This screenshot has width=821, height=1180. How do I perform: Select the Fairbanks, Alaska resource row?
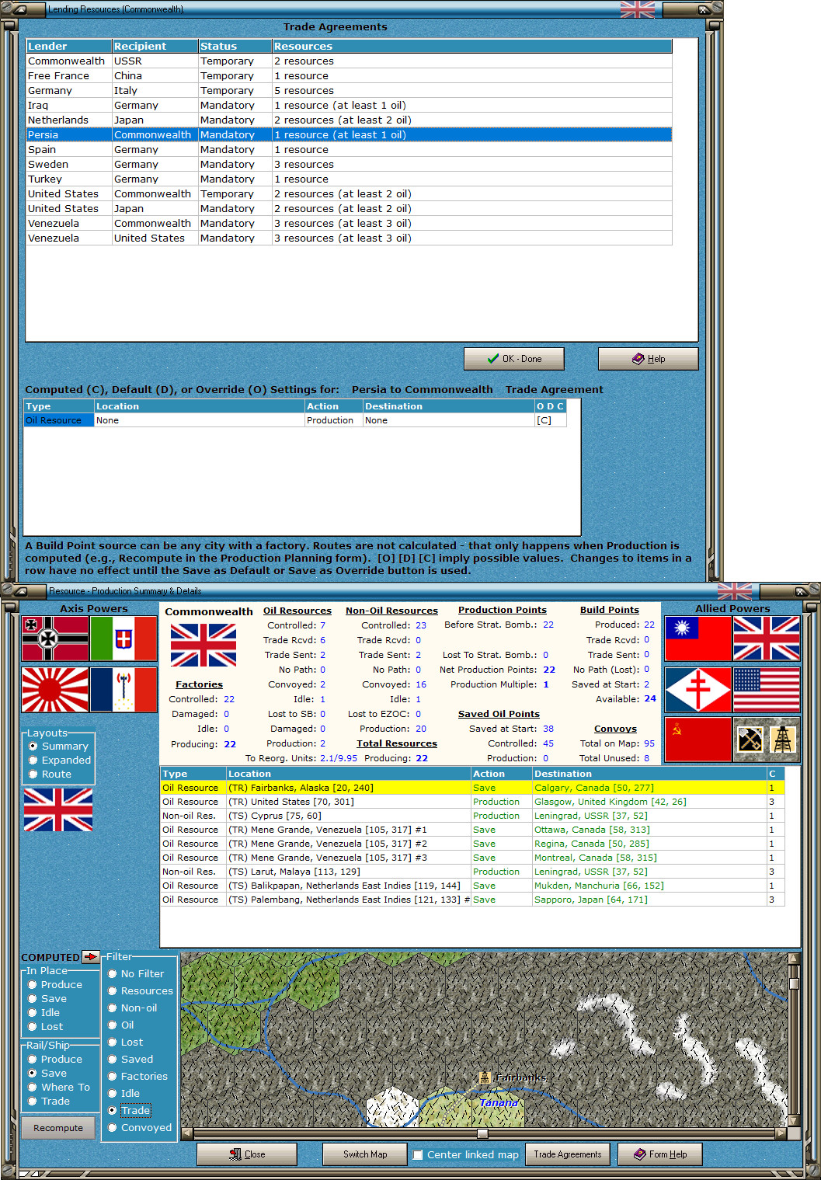click(472, 788)
